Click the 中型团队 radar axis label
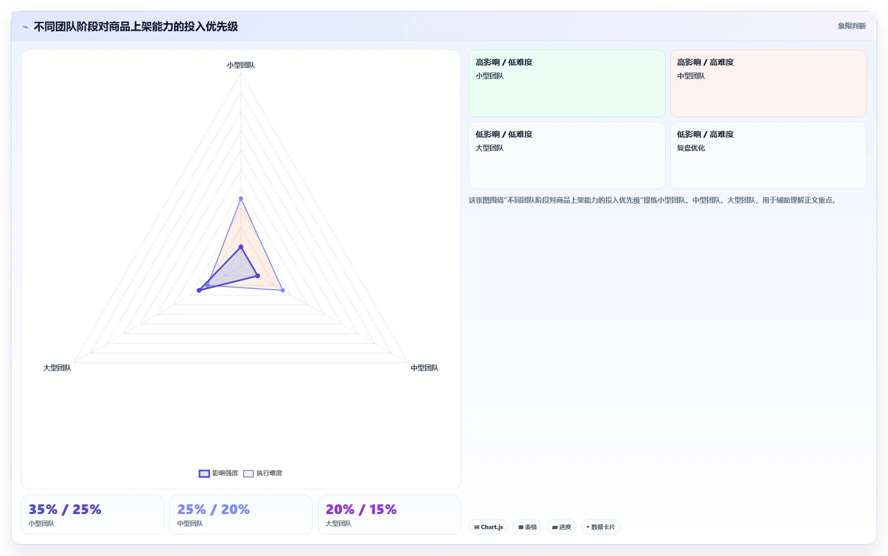Image resolution: width=888 pixels, height=556 pixels. click(x=424, y=368)
